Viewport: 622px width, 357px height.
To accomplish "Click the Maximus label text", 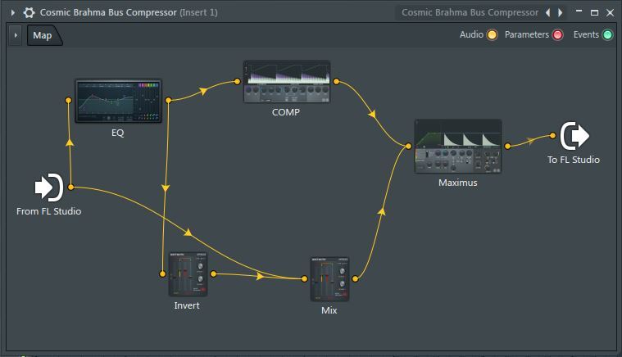I will (x=458, y=183).
